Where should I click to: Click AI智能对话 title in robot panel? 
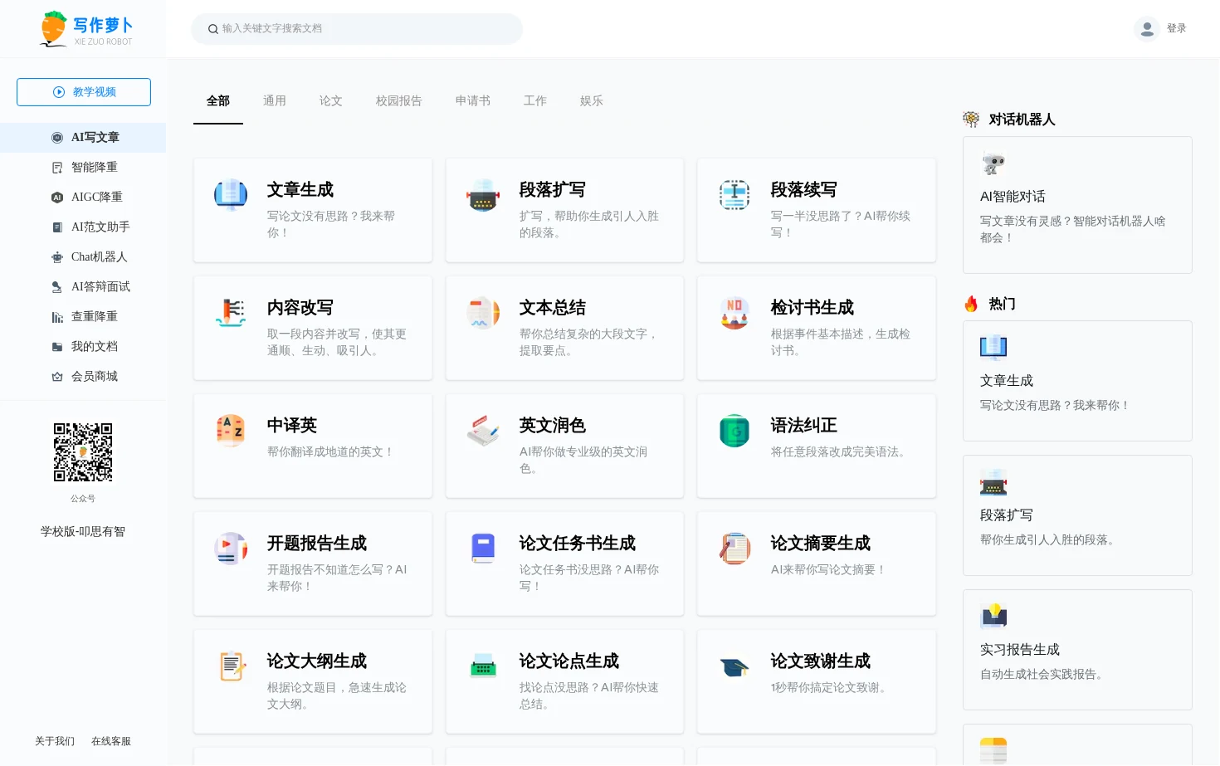click(1013, 197)
